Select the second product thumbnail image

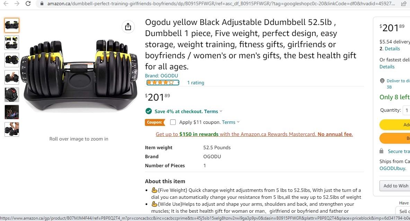point(12,42)
